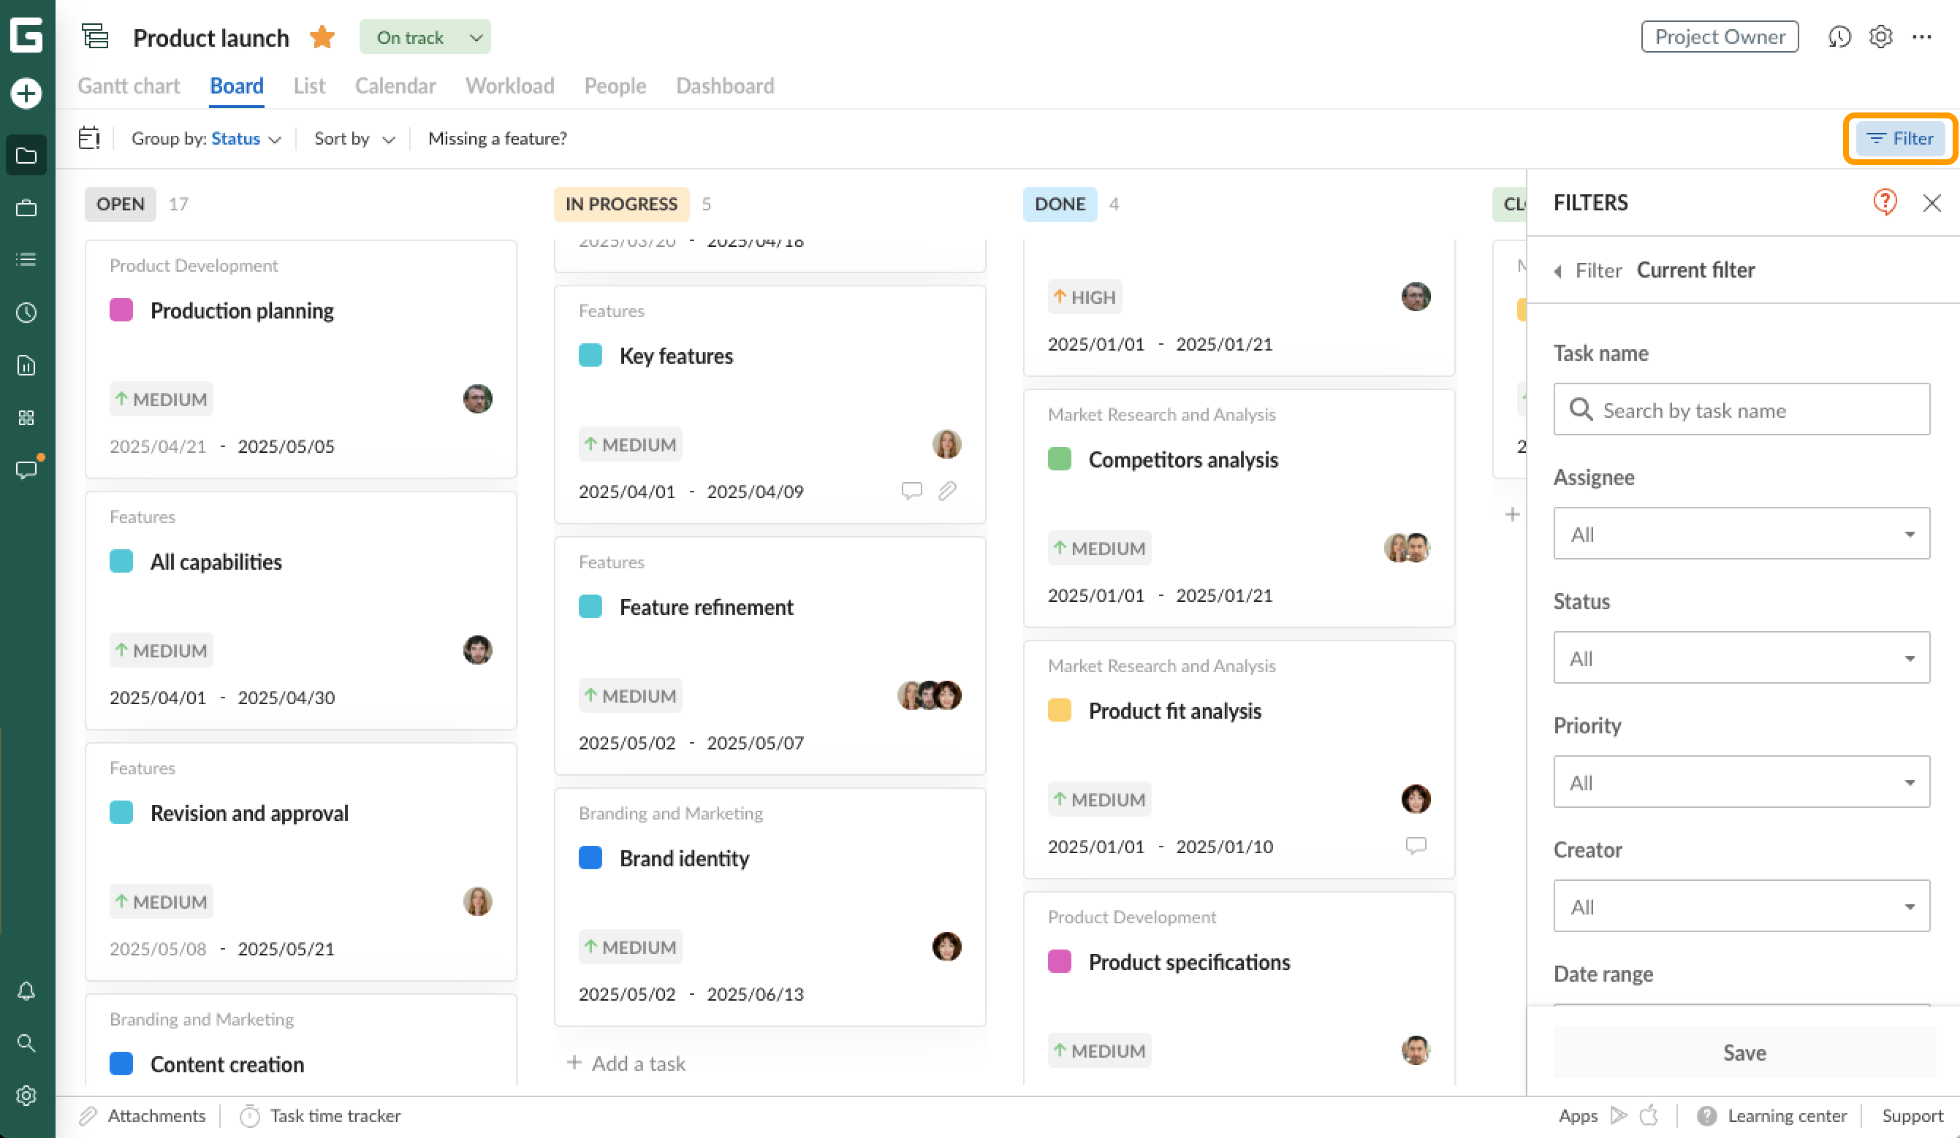Screen dimensions: 1960x1138
Task: Open the Assignee filter dropdown
Action: pos(1741,533)
